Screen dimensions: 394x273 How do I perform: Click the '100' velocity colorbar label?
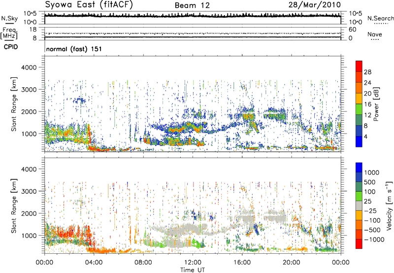tap(370, 192)
